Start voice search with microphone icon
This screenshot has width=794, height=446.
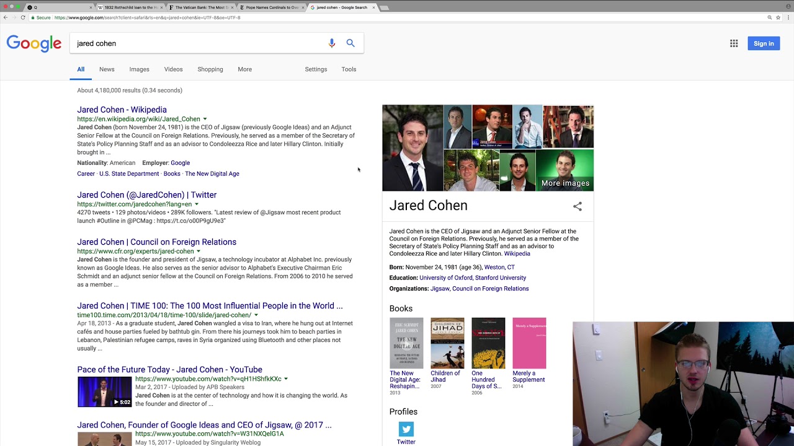click(x=332, y=43)
